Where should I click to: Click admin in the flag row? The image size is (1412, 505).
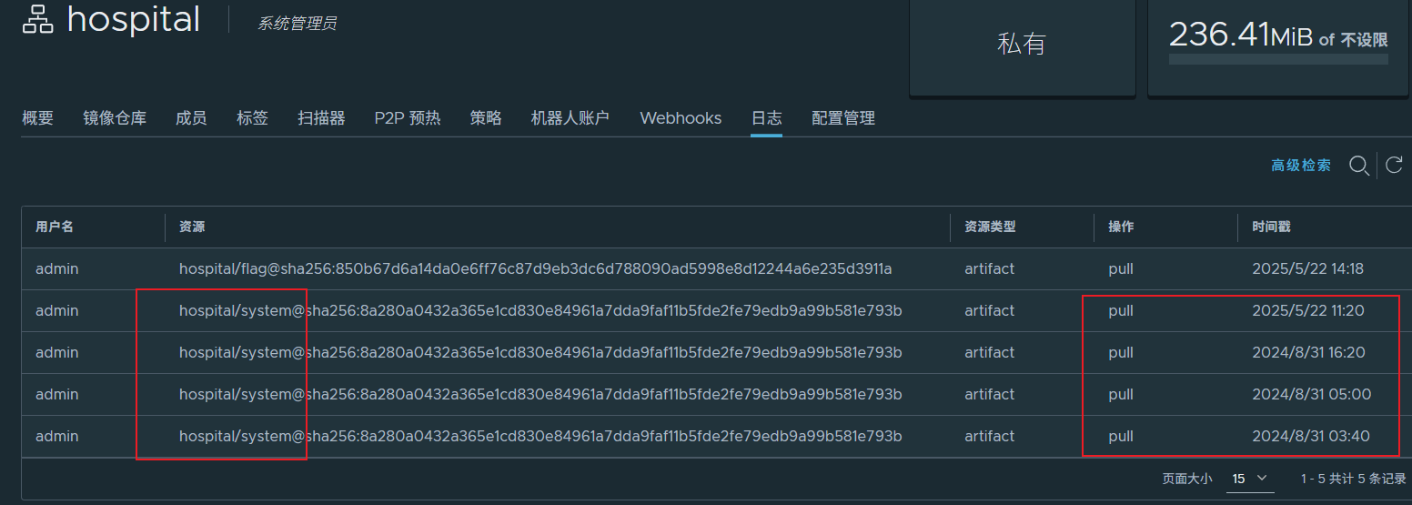point(56,269)
